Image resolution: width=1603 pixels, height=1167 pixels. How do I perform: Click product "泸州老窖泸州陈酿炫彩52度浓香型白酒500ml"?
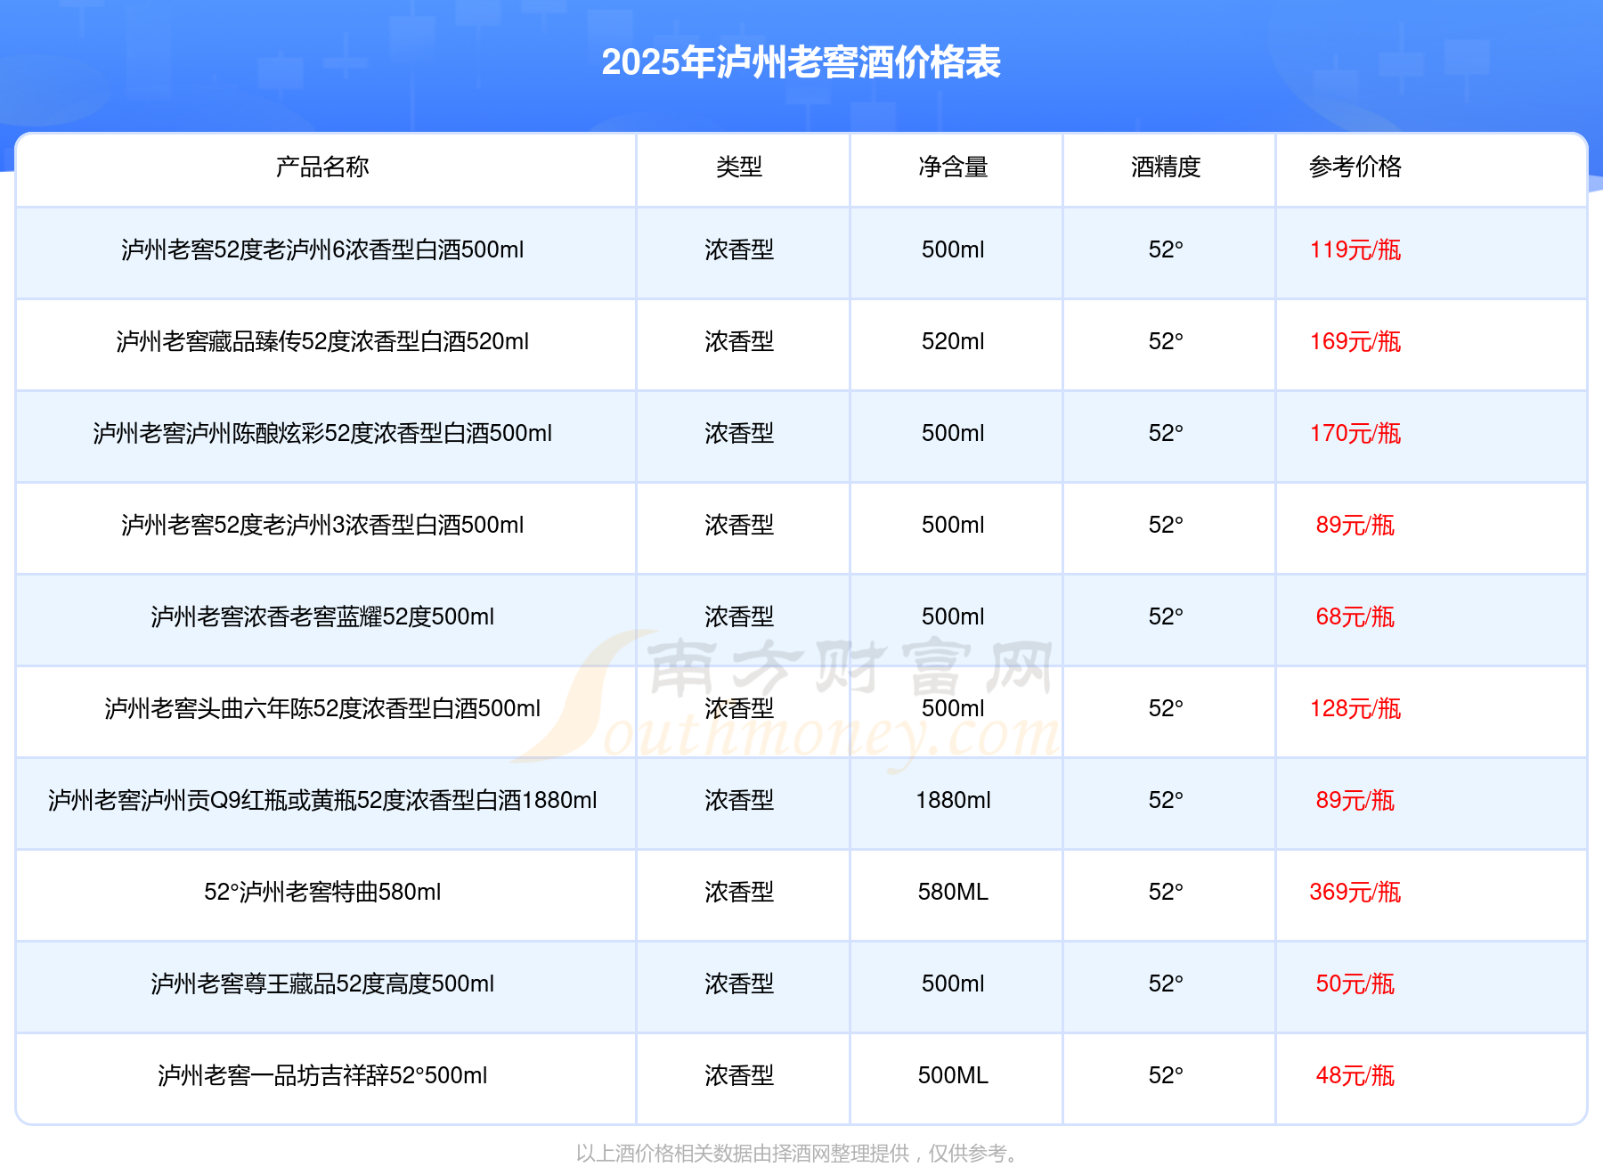322,433
